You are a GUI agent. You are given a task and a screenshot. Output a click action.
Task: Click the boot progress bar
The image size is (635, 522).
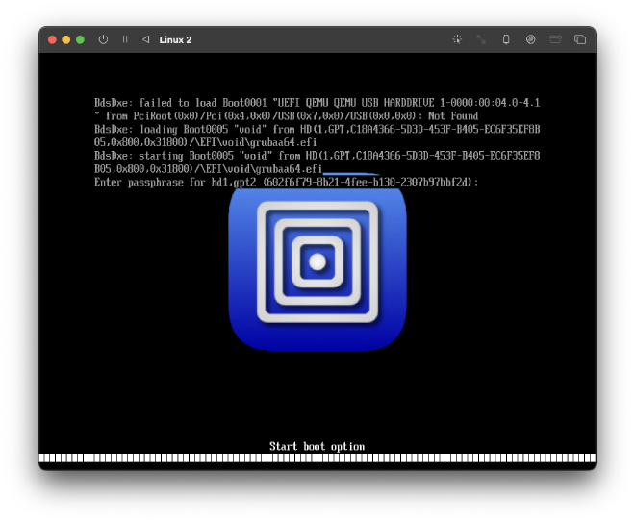pos(317,458)
